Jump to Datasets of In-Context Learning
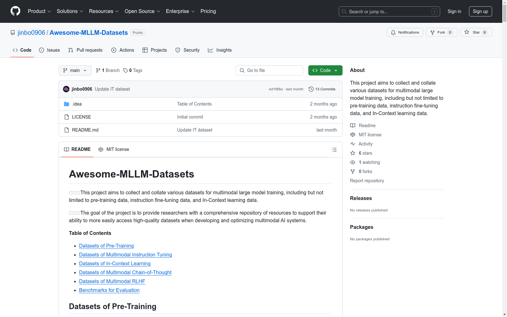This screenshot has width=507, height=317. tap(115, 263)
